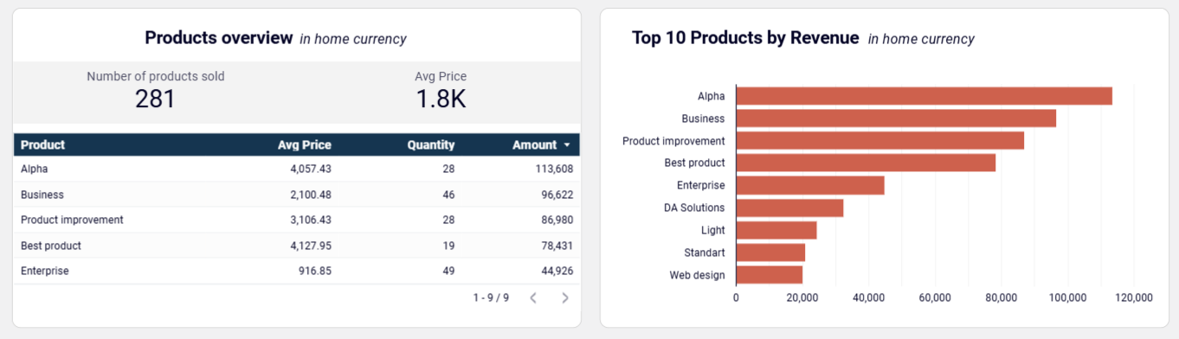This screenshot has width=1179, height=339.
Task: Click the 1.8K Avg Price scorecard
Action: coord(441,90)
